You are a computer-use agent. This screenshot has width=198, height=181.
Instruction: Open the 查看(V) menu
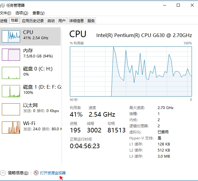pos(39,13)
